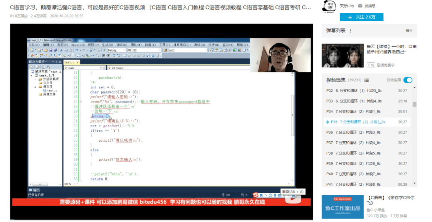Click the green Start Debugging play icon
The width and height of the screenshot is (432, 222).
pyautogui.click(x=104, y=50)
